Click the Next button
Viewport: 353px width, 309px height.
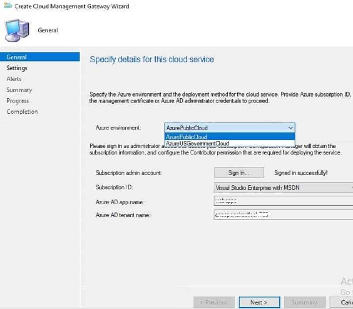pos(259,302)
